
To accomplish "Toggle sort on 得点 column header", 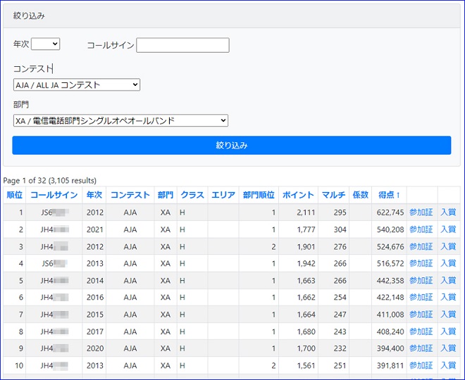I will pos(389,195).
